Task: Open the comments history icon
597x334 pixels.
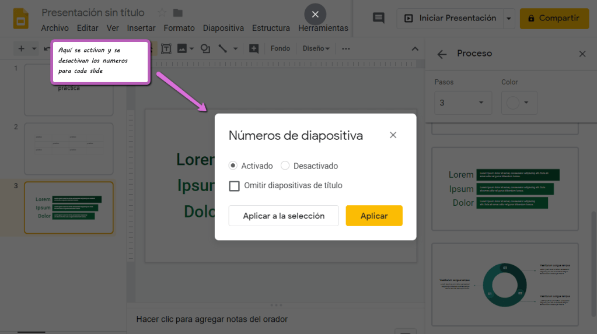Action: pyautogui.click(x=379, y=18)
